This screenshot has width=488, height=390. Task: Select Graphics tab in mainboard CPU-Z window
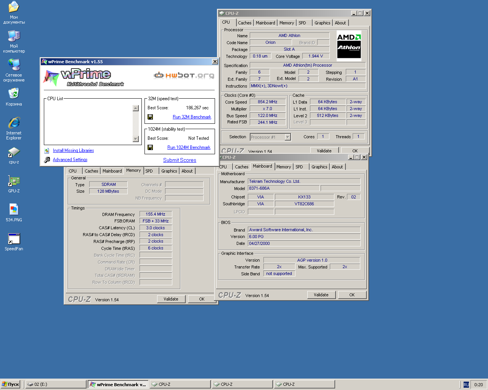coord(319,167)
